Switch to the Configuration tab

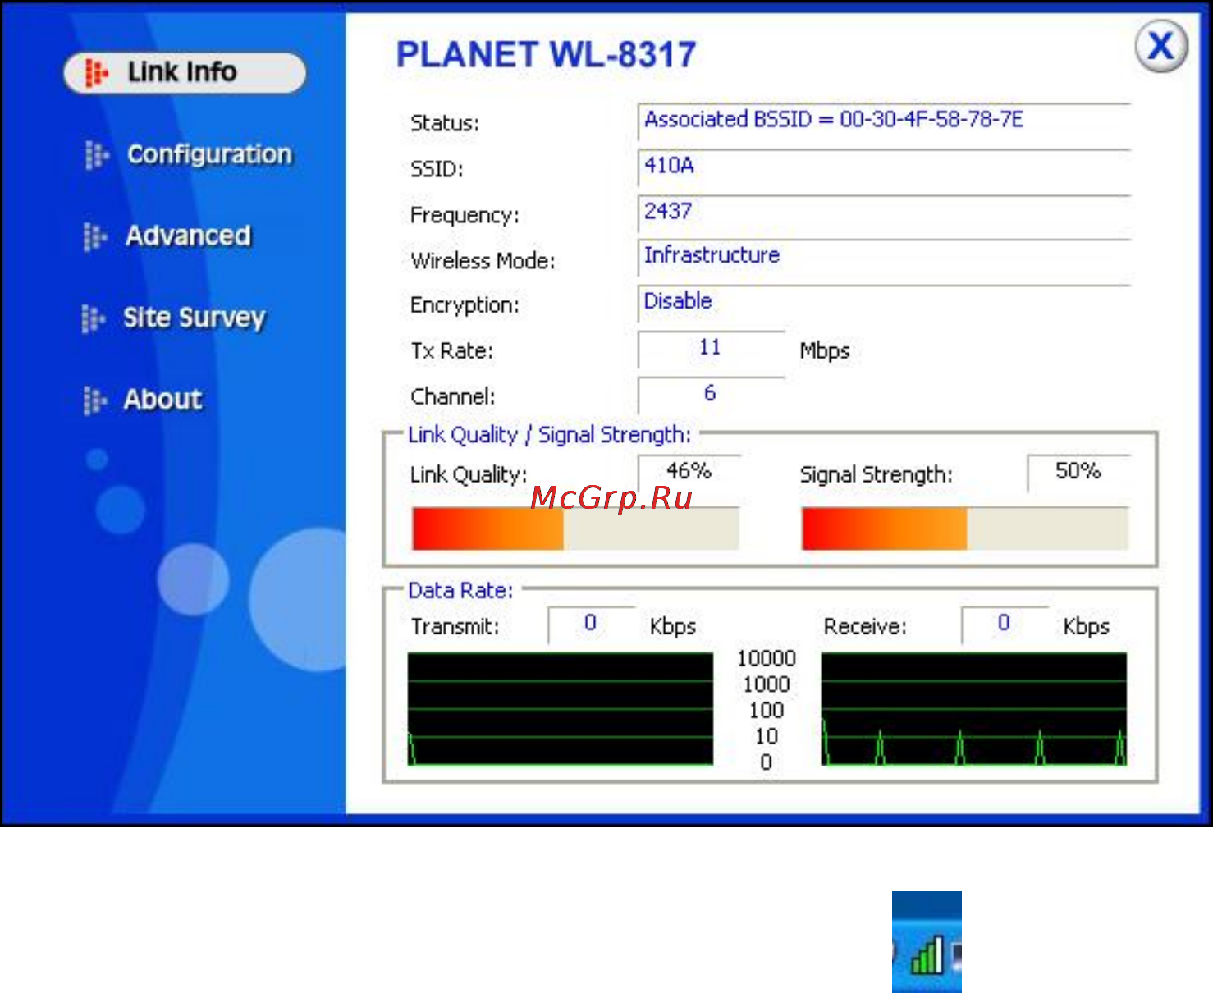click(209, 154)
